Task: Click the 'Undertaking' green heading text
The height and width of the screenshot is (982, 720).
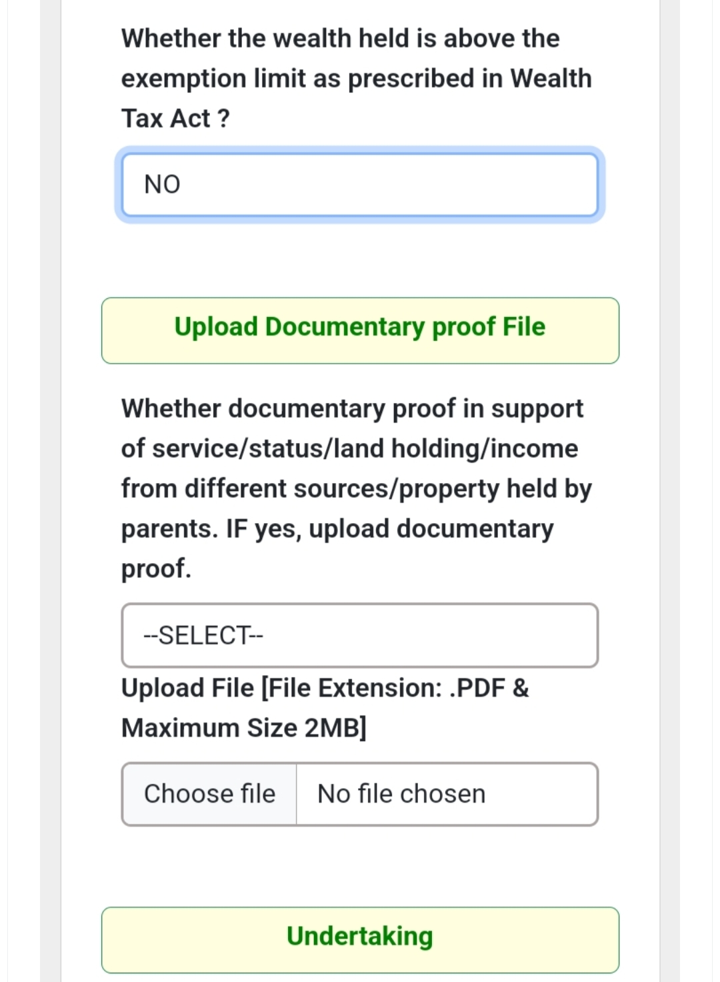Action: click(359, 936)
